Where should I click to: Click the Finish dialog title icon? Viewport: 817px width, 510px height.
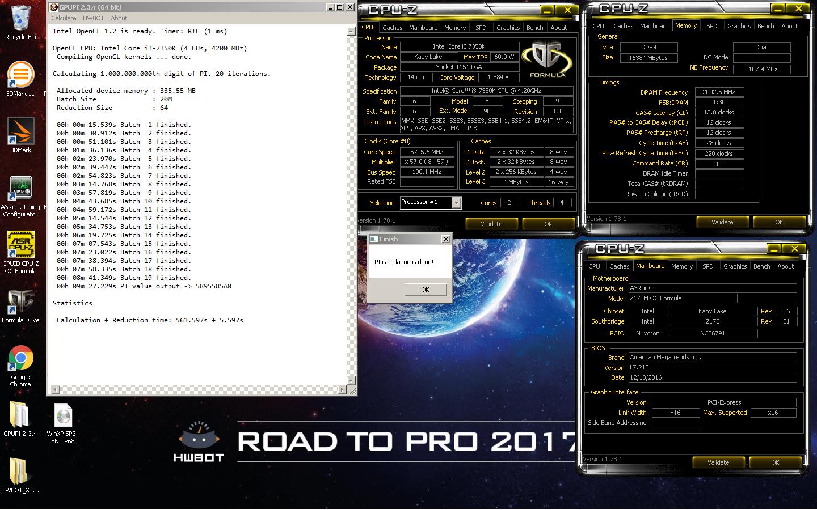[x=374, y=239]
